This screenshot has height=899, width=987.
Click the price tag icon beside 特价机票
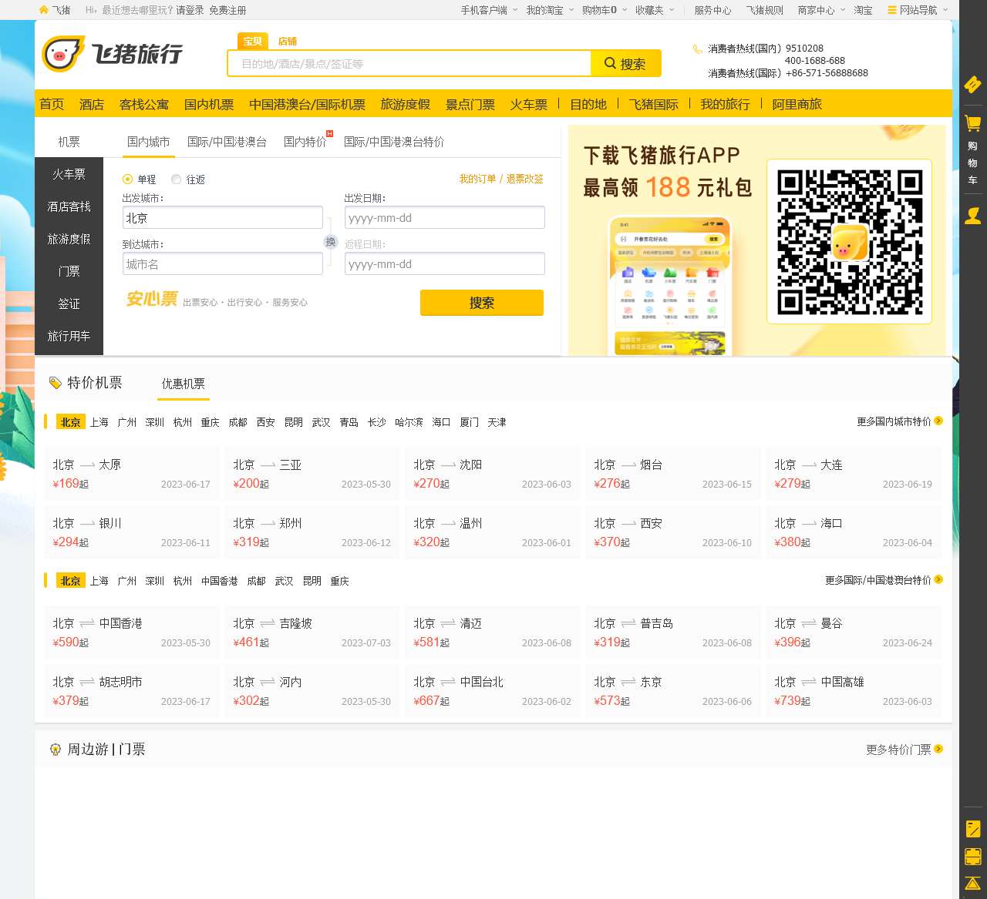56,383
